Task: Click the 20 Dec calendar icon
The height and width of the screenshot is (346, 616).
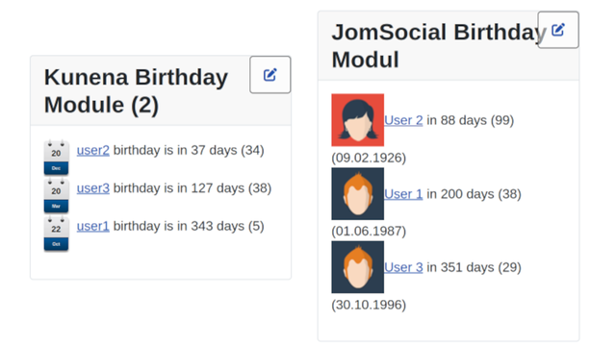Action: click(x=56, y=157)
